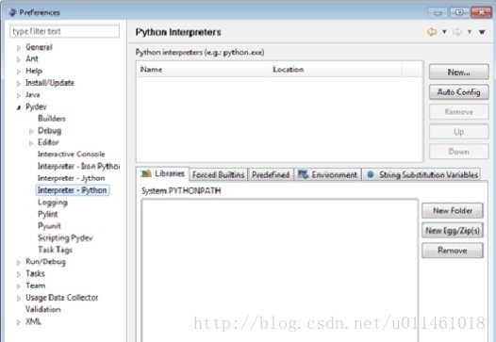
Task: Select Usage Data Collector item
Action: click(62, 298)
